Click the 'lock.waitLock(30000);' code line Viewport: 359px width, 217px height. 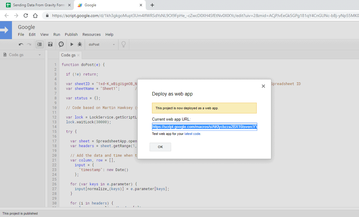coord(89,122)
